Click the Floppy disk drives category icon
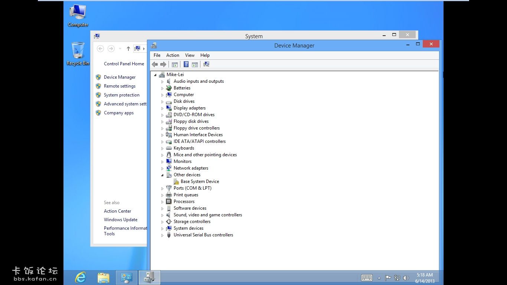Viewport: 507px width, 285px height. 169,121
